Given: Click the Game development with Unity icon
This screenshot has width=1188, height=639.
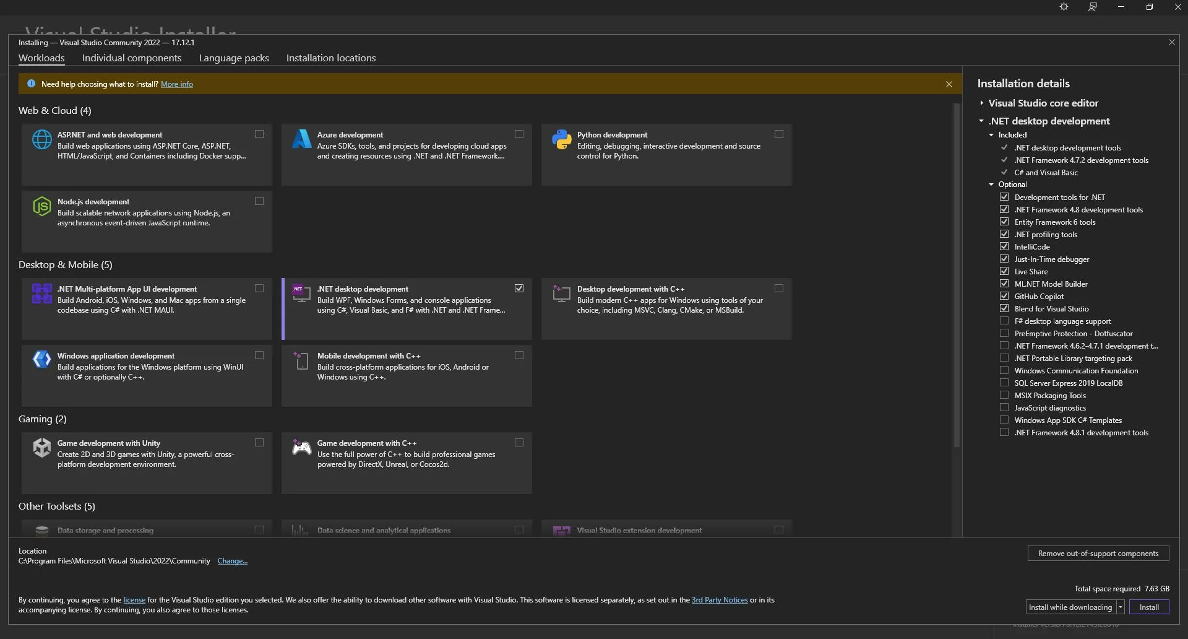Looking at the screenshot, I should (41, 448).
